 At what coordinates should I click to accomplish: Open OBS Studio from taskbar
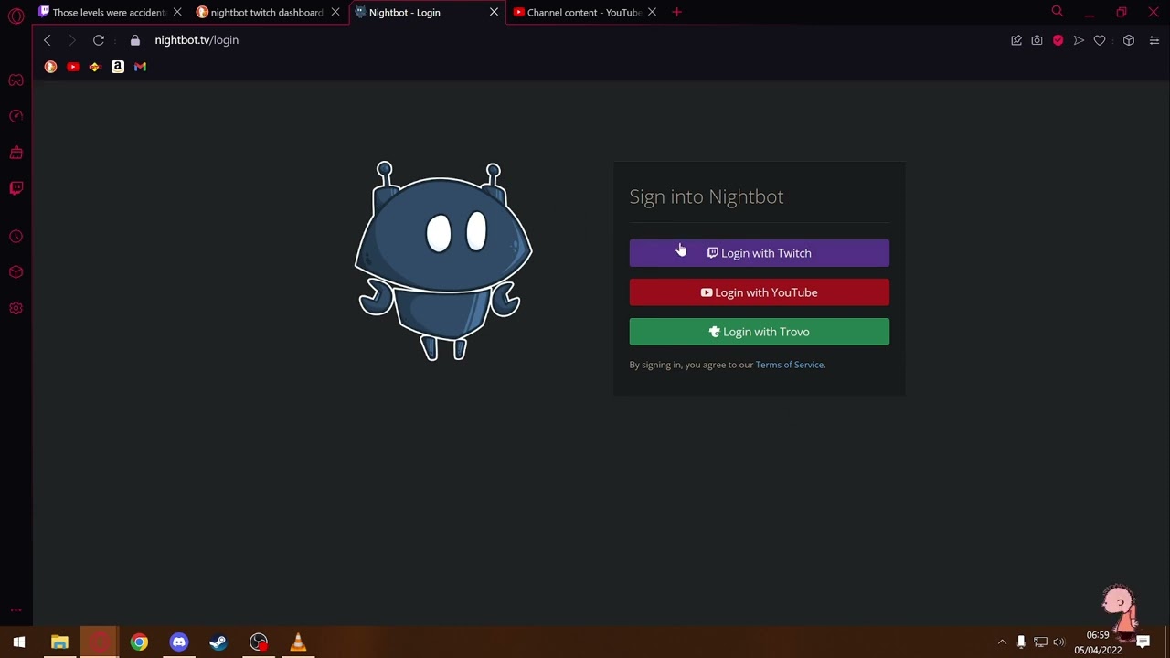[259, 642]
